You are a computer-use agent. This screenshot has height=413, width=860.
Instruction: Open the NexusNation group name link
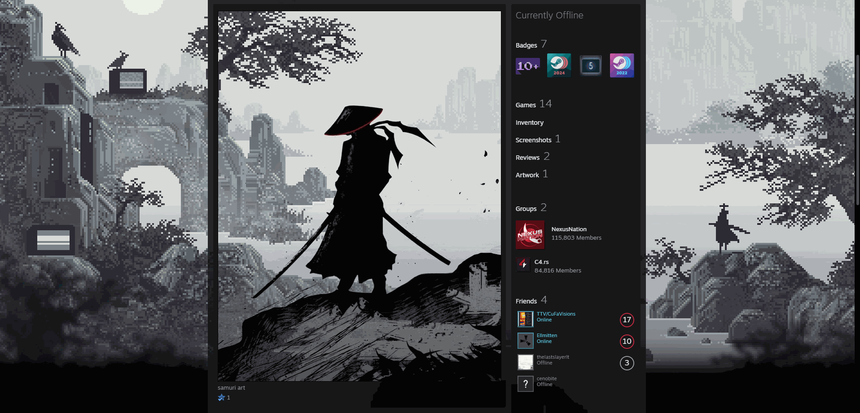click(569, 229)
